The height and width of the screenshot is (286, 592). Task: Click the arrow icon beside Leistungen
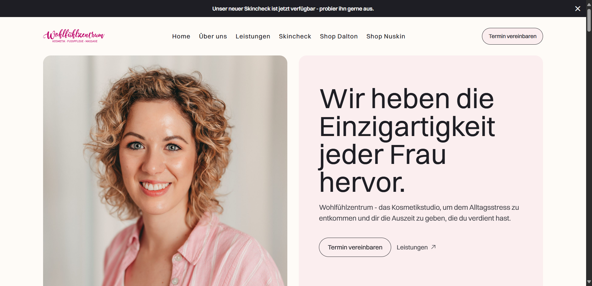434,247
